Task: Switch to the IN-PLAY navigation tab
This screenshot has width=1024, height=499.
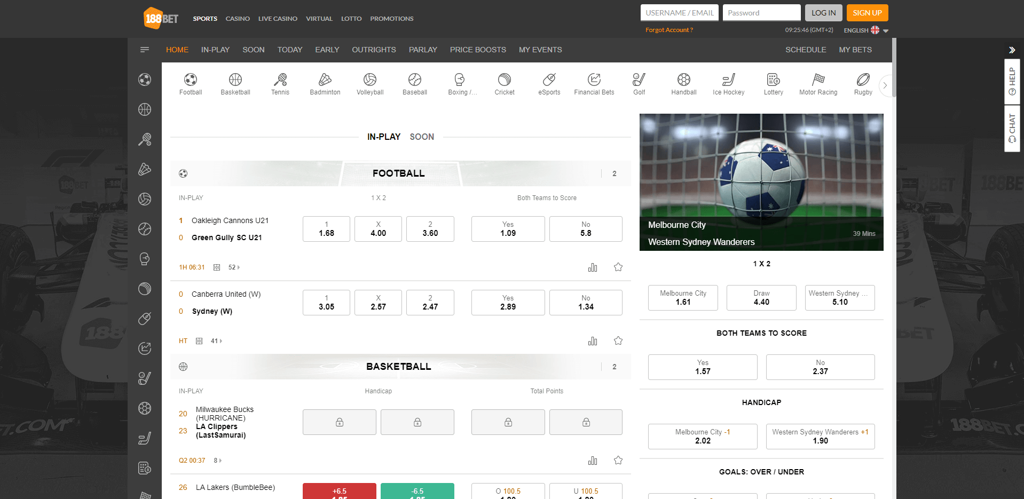Action: tap(215, 50)
